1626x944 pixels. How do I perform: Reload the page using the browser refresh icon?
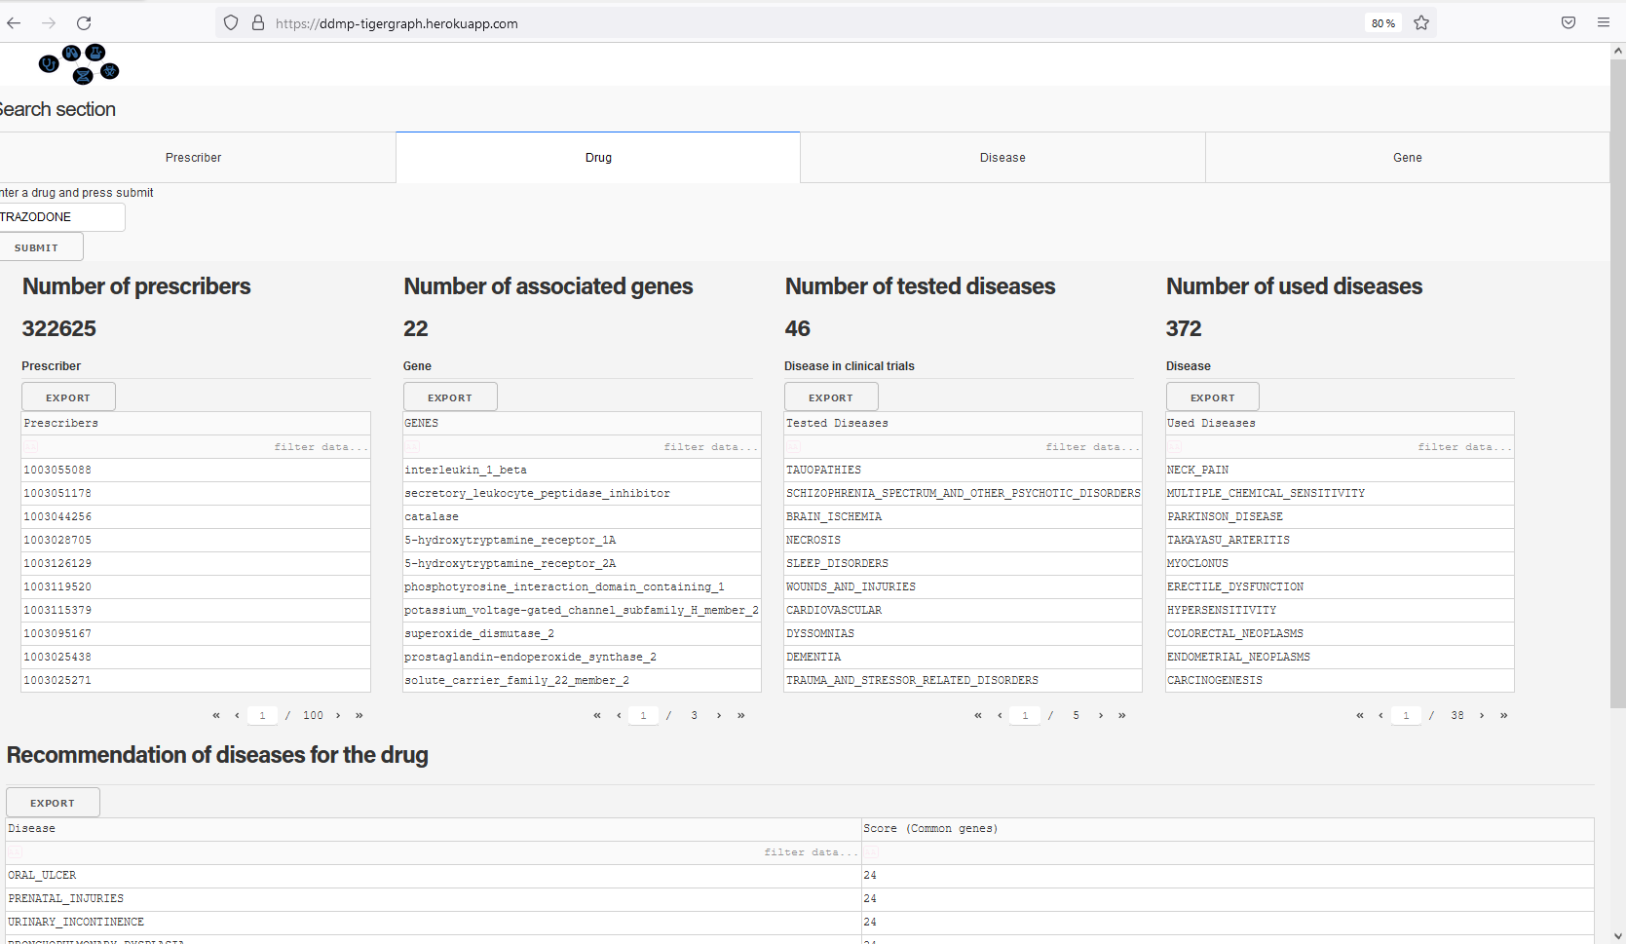84,23
